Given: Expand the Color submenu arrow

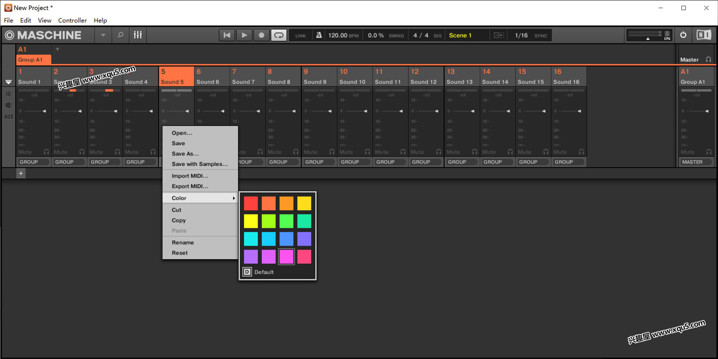Looking at the screenshot, I should tap(234, 198).
